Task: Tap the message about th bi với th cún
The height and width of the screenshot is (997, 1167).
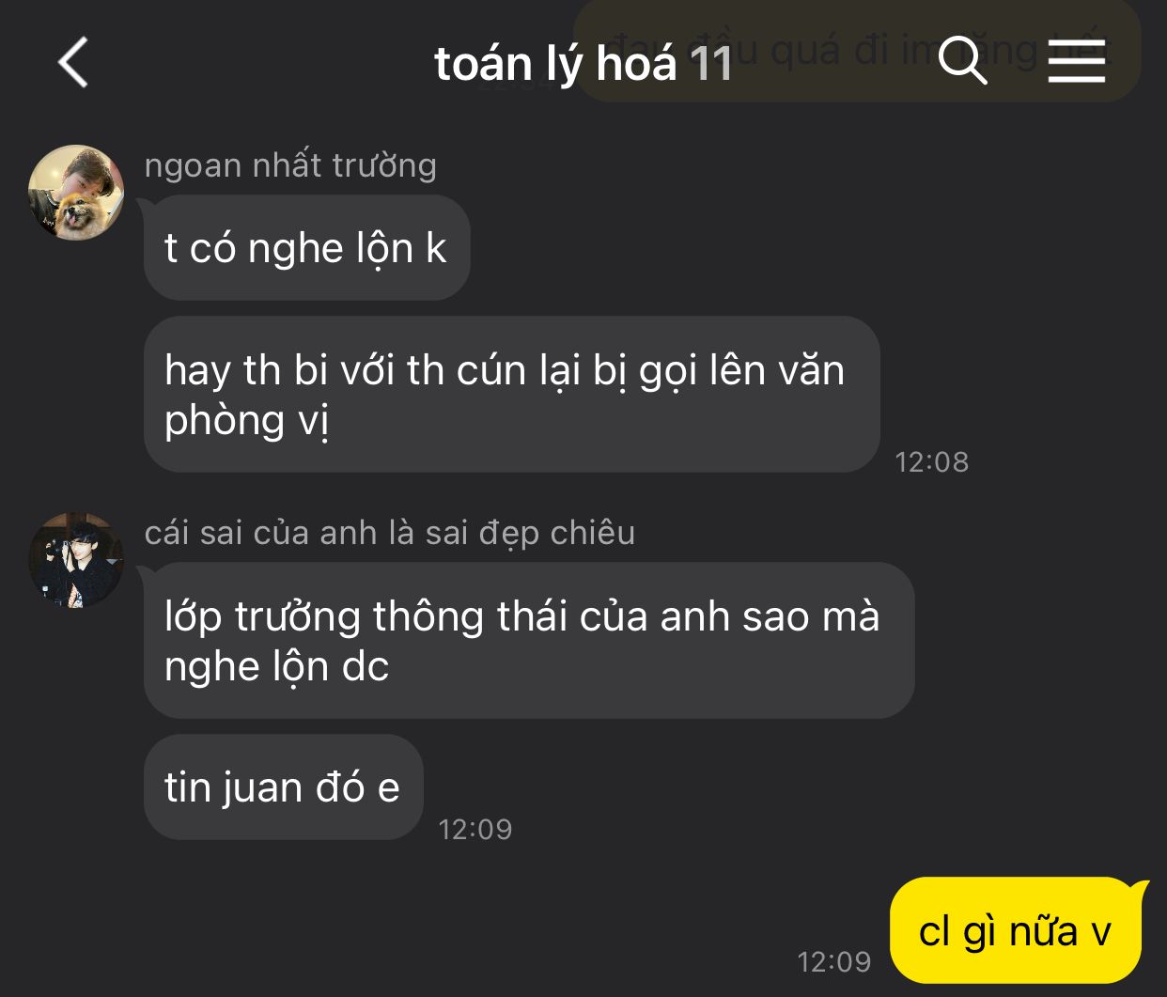Action: (x=511, y=395)
